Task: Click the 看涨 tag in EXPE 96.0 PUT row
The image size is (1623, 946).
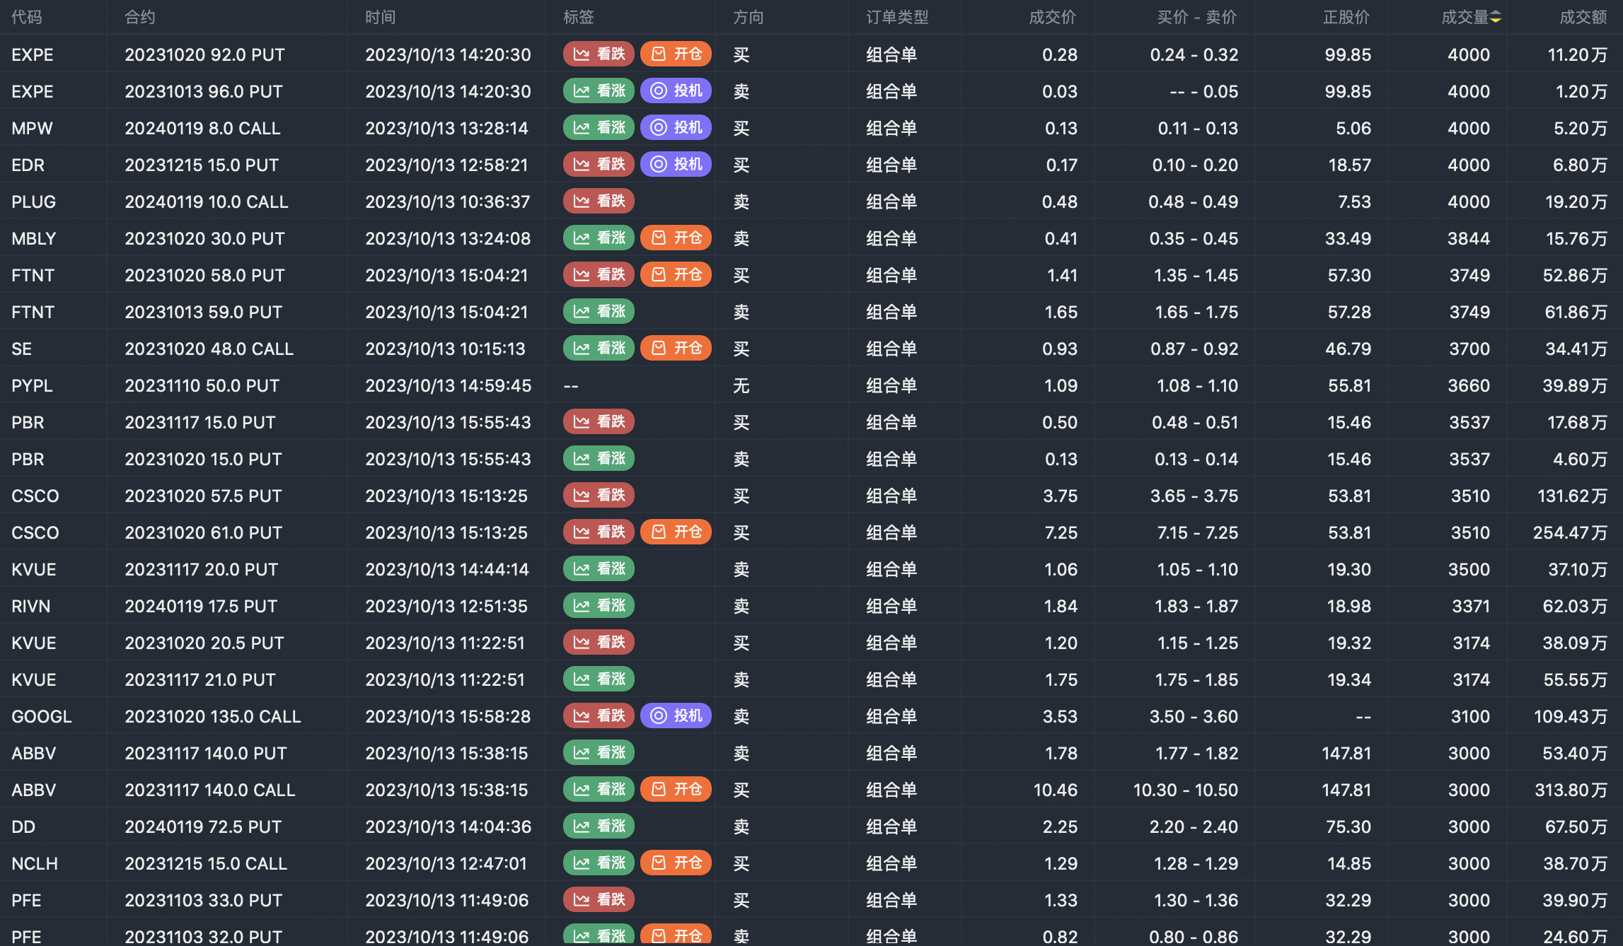Action: (x=599, y=90)
